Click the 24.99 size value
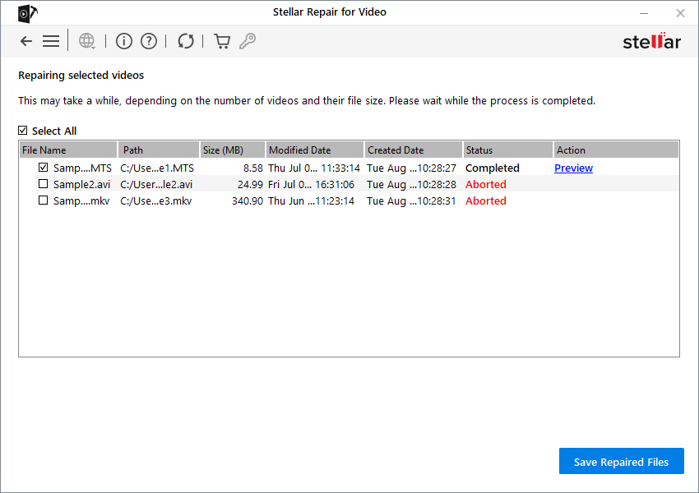Image resolution: width=699 pixels, height=493 pixels. pyautogui.click(x=250, y=184)
